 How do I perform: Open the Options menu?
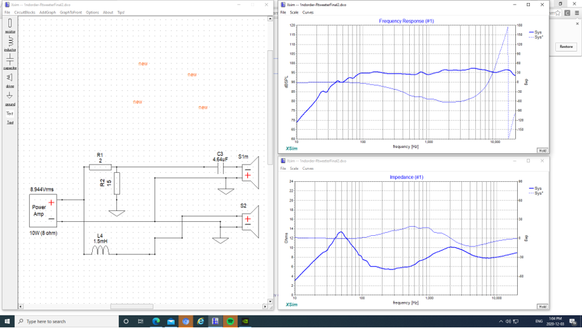point(92,12)
